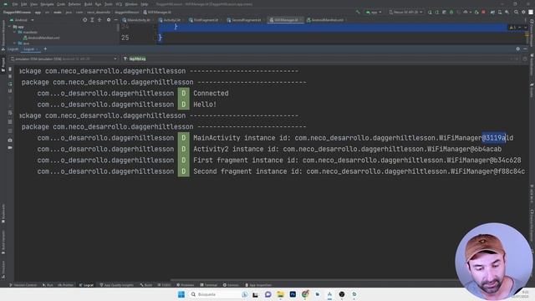535x301 pixels.
Task: Click the Run app icon
Action: coord(430,12)
